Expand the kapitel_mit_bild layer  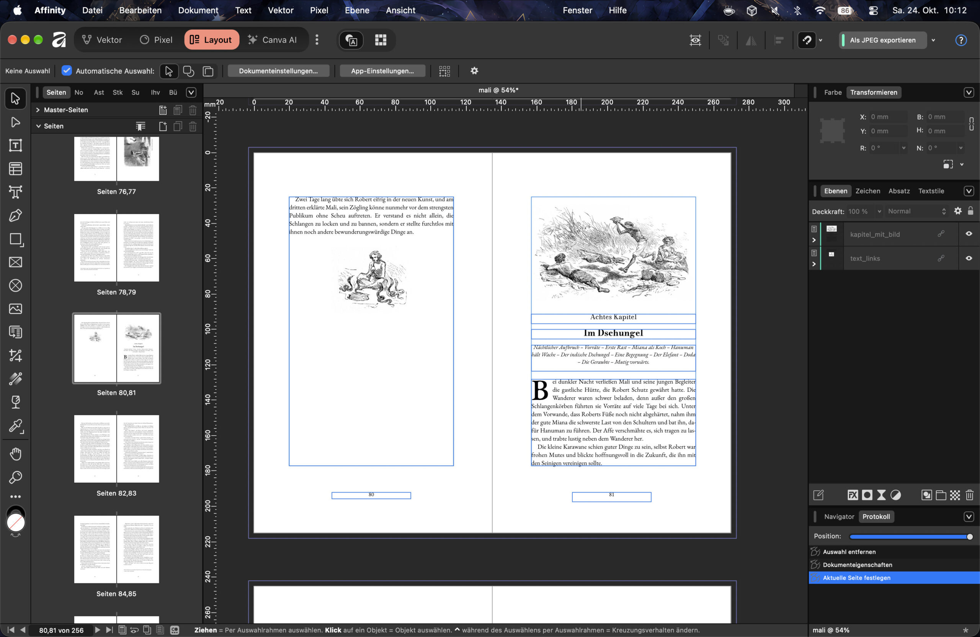pyautogui.click(x=813, y=240)
